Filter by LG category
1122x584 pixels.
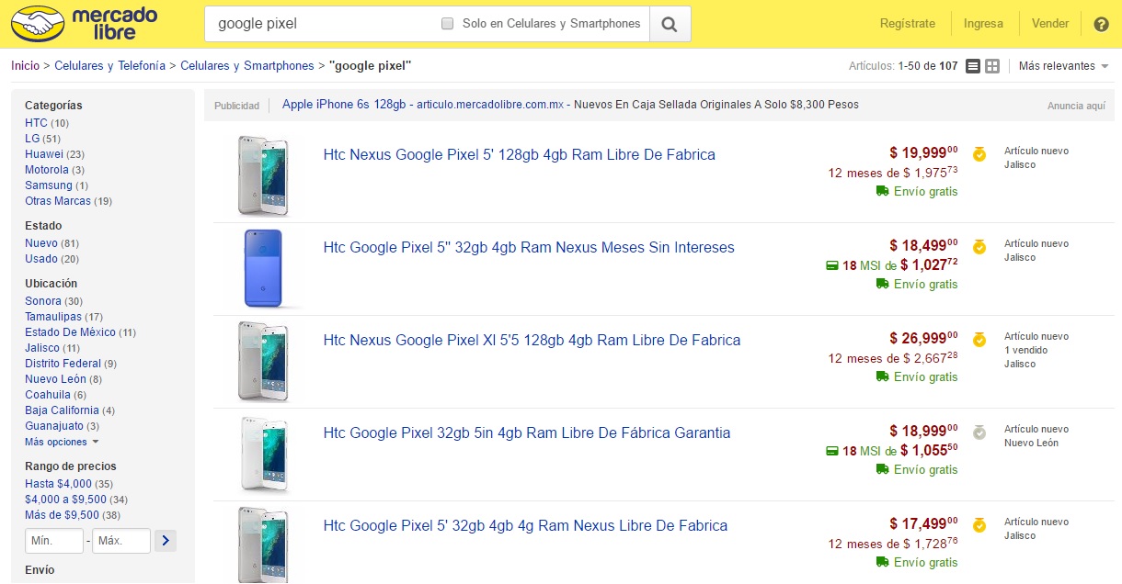pyautogui.click(x=32, y=139)
